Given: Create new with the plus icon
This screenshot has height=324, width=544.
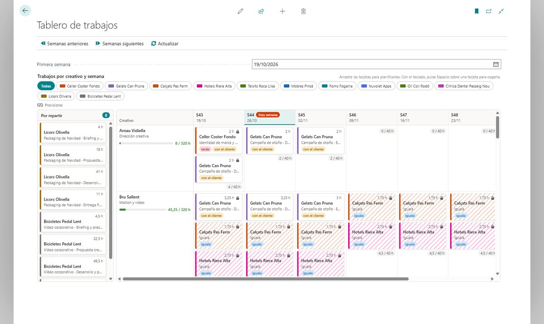Looking at the screenshot, I should [x=282, y=11].
